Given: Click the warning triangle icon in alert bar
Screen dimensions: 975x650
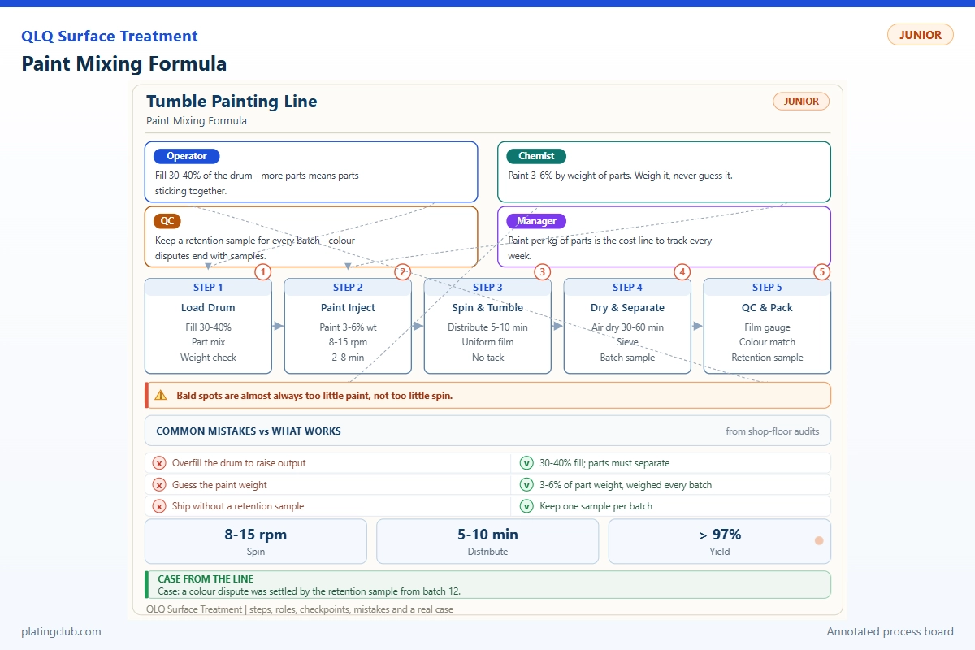Looking at the screenshot, I should (x=161, y=396).
